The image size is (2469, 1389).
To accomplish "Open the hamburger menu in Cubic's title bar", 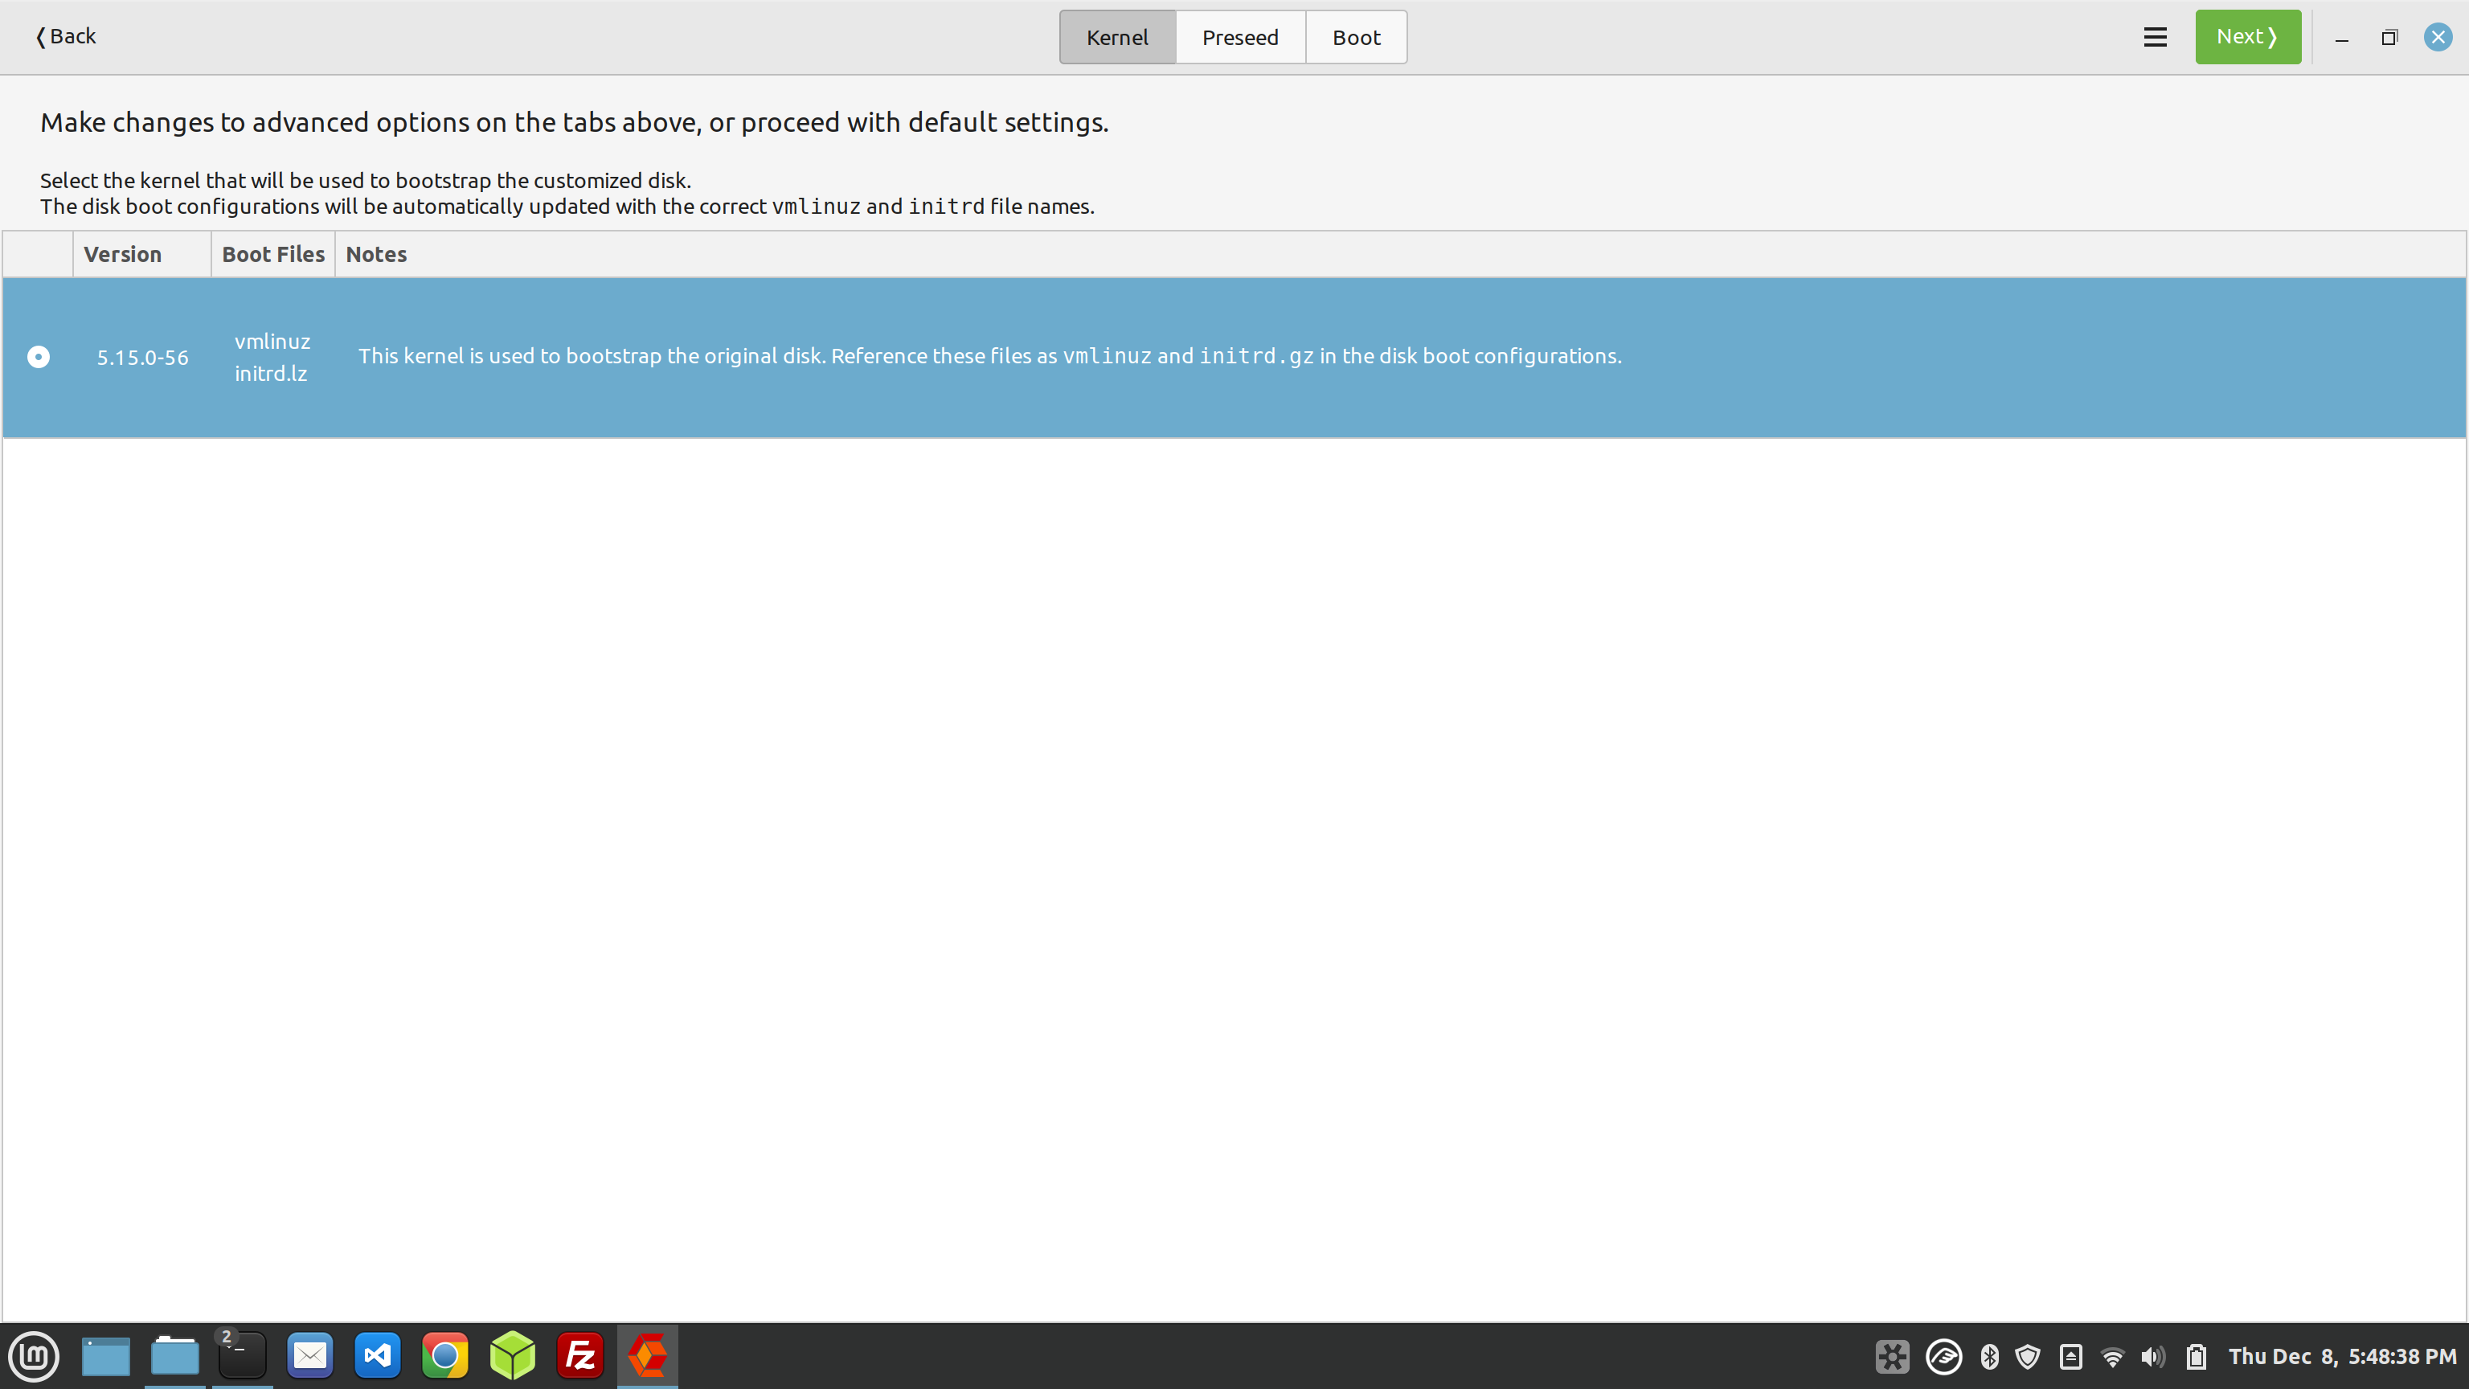I will [2155, 36].
